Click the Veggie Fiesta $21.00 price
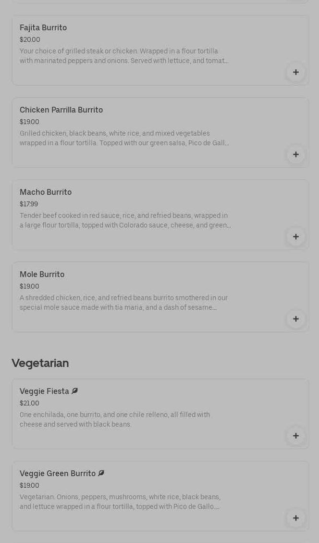The width and height of the screenshot is (319, 543). pyautogui.click(x=29, y=404)
